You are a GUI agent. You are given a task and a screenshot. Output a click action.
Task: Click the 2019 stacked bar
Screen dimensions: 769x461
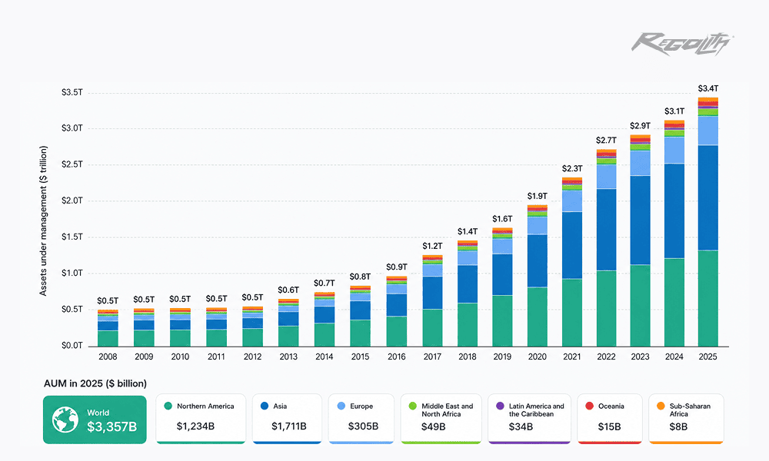(x=502, y=287)
